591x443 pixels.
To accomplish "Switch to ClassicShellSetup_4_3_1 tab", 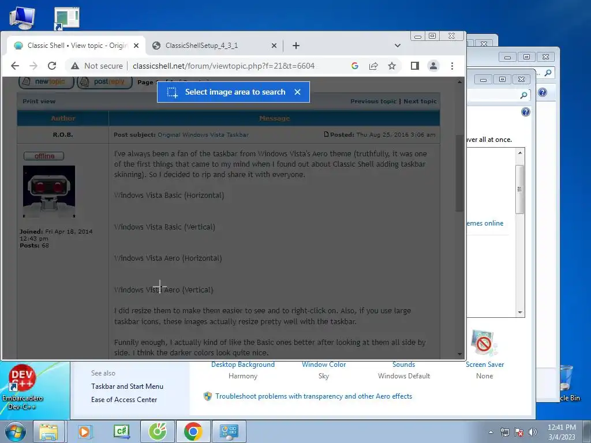I will click(215, 46).
